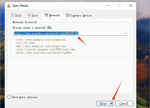
Task: Click the file icon on the File tab
Action: tap(12, 15)
